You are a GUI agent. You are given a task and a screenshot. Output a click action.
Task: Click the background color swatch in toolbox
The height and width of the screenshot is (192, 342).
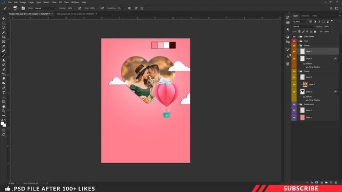[x=5, y=125]
